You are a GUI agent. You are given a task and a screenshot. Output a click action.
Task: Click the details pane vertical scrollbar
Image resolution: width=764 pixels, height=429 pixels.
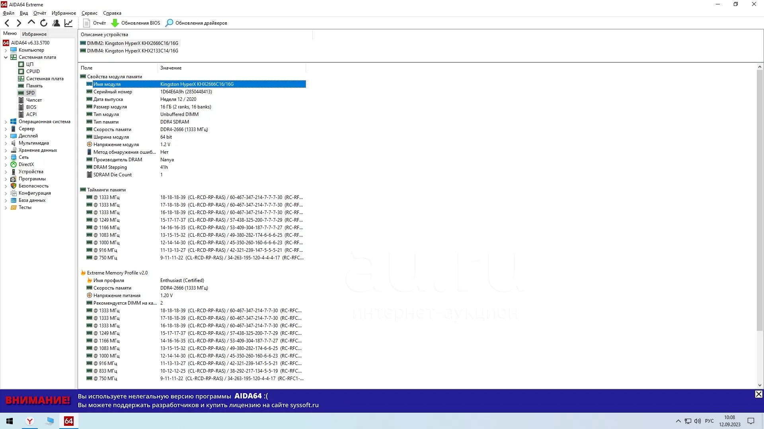click(760, 201)
